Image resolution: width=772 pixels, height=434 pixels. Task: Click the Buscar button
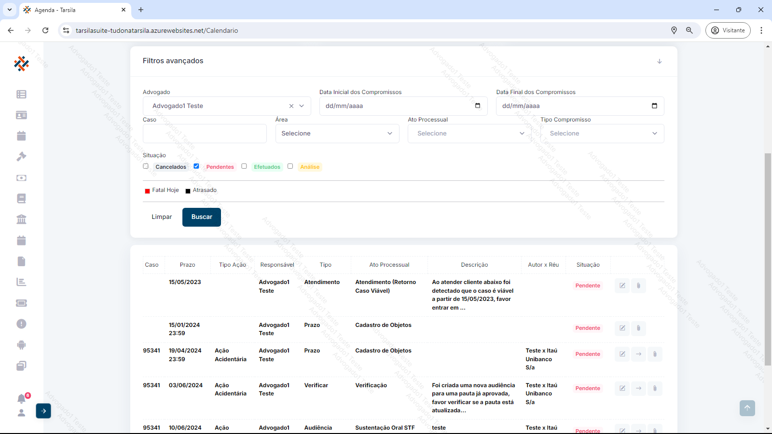point(201,217)
